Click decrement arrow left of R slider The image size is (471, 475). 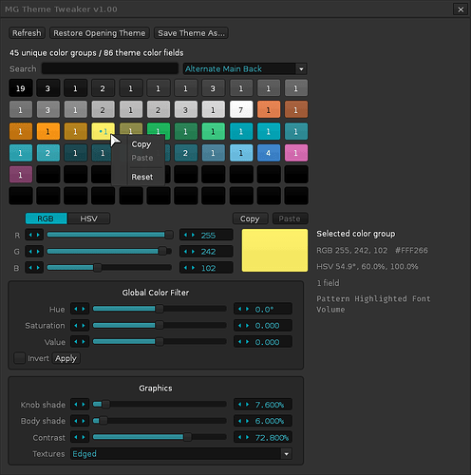click(x=30, y=235)
